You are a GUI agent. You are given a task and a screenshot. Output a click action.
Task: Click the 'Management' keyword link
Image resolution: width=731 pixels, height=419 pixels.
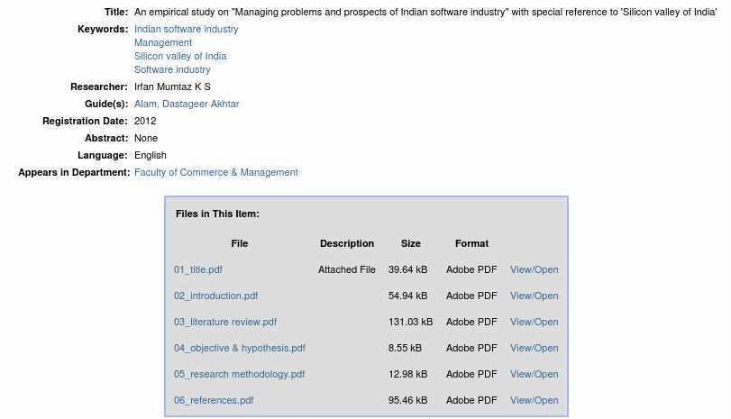(x=163, y=42)
